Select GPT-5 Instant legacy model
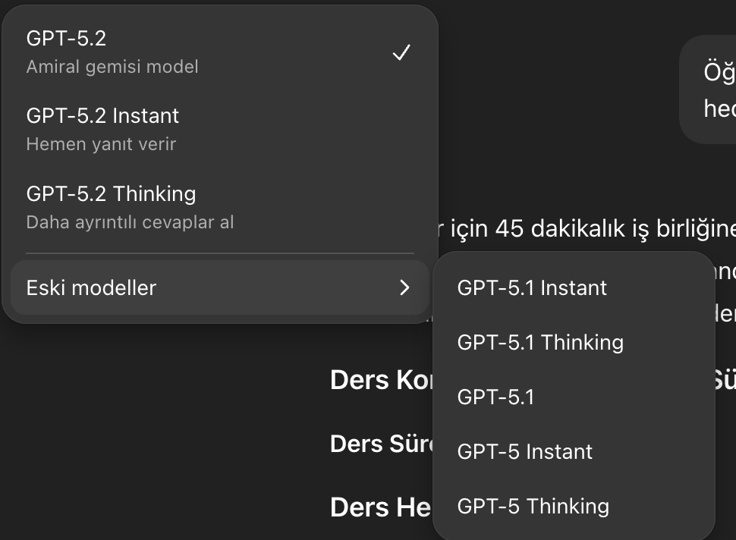Image resolution: width=736 pixels, height=540 pixels. tap(574, 452)
